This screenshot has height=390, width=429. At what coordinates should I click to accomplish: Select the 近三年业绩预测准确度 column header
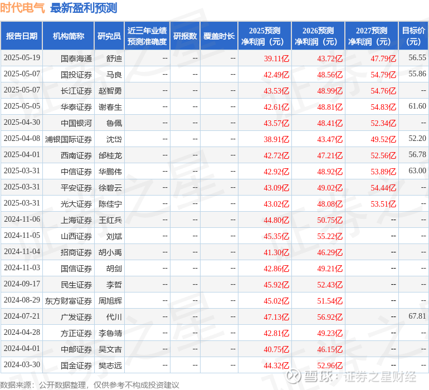pyautogui.click(x=147, y=36)
